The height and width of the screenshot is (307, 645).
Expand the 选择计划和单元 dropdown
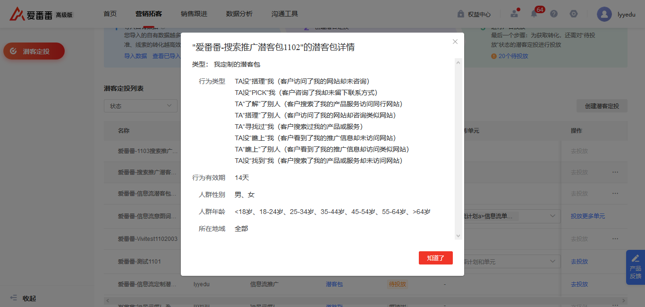coord(552,262)
